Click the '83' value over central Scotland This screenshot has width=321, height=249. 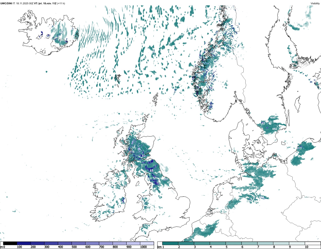coord(144,156)
